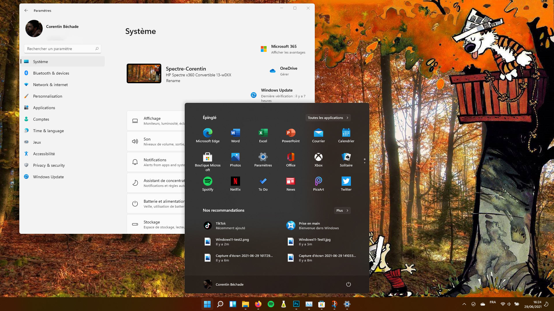Image resolution: width=554 pixels, height=311 pixels.
Task: Click Corentin Béchade account in Start menu
Action: tap(223, 284)
